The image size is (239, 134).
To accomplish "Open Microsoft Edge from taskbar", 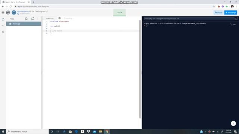I will click(76, 131).
